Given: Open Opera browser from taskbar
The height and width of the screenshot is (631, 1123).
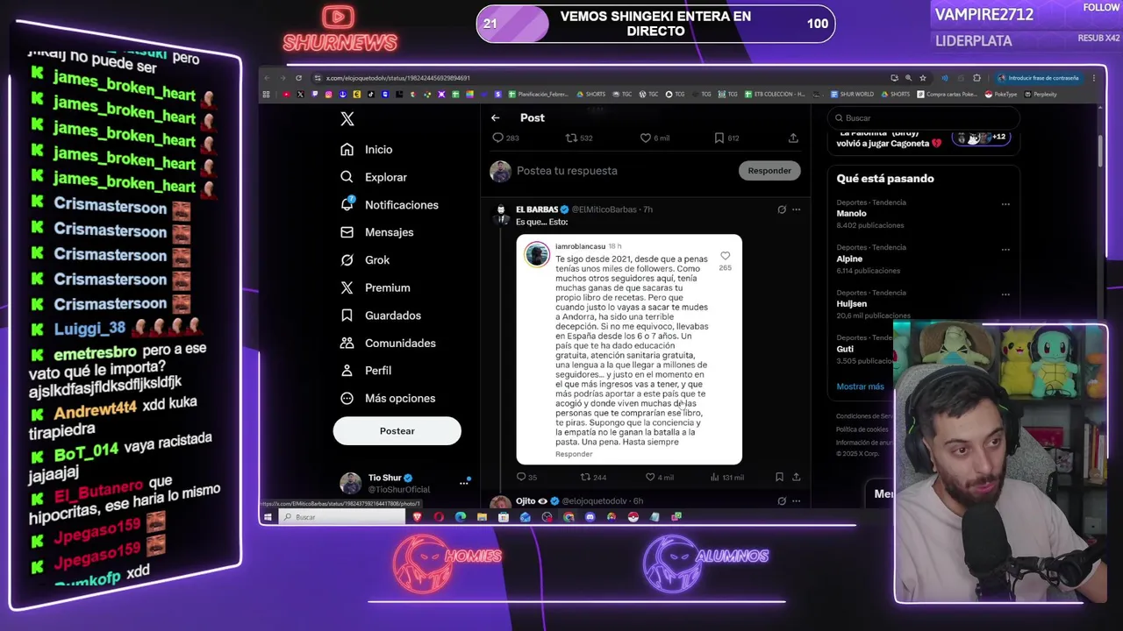Looking at the screenshot, I should tap(439, 517).
